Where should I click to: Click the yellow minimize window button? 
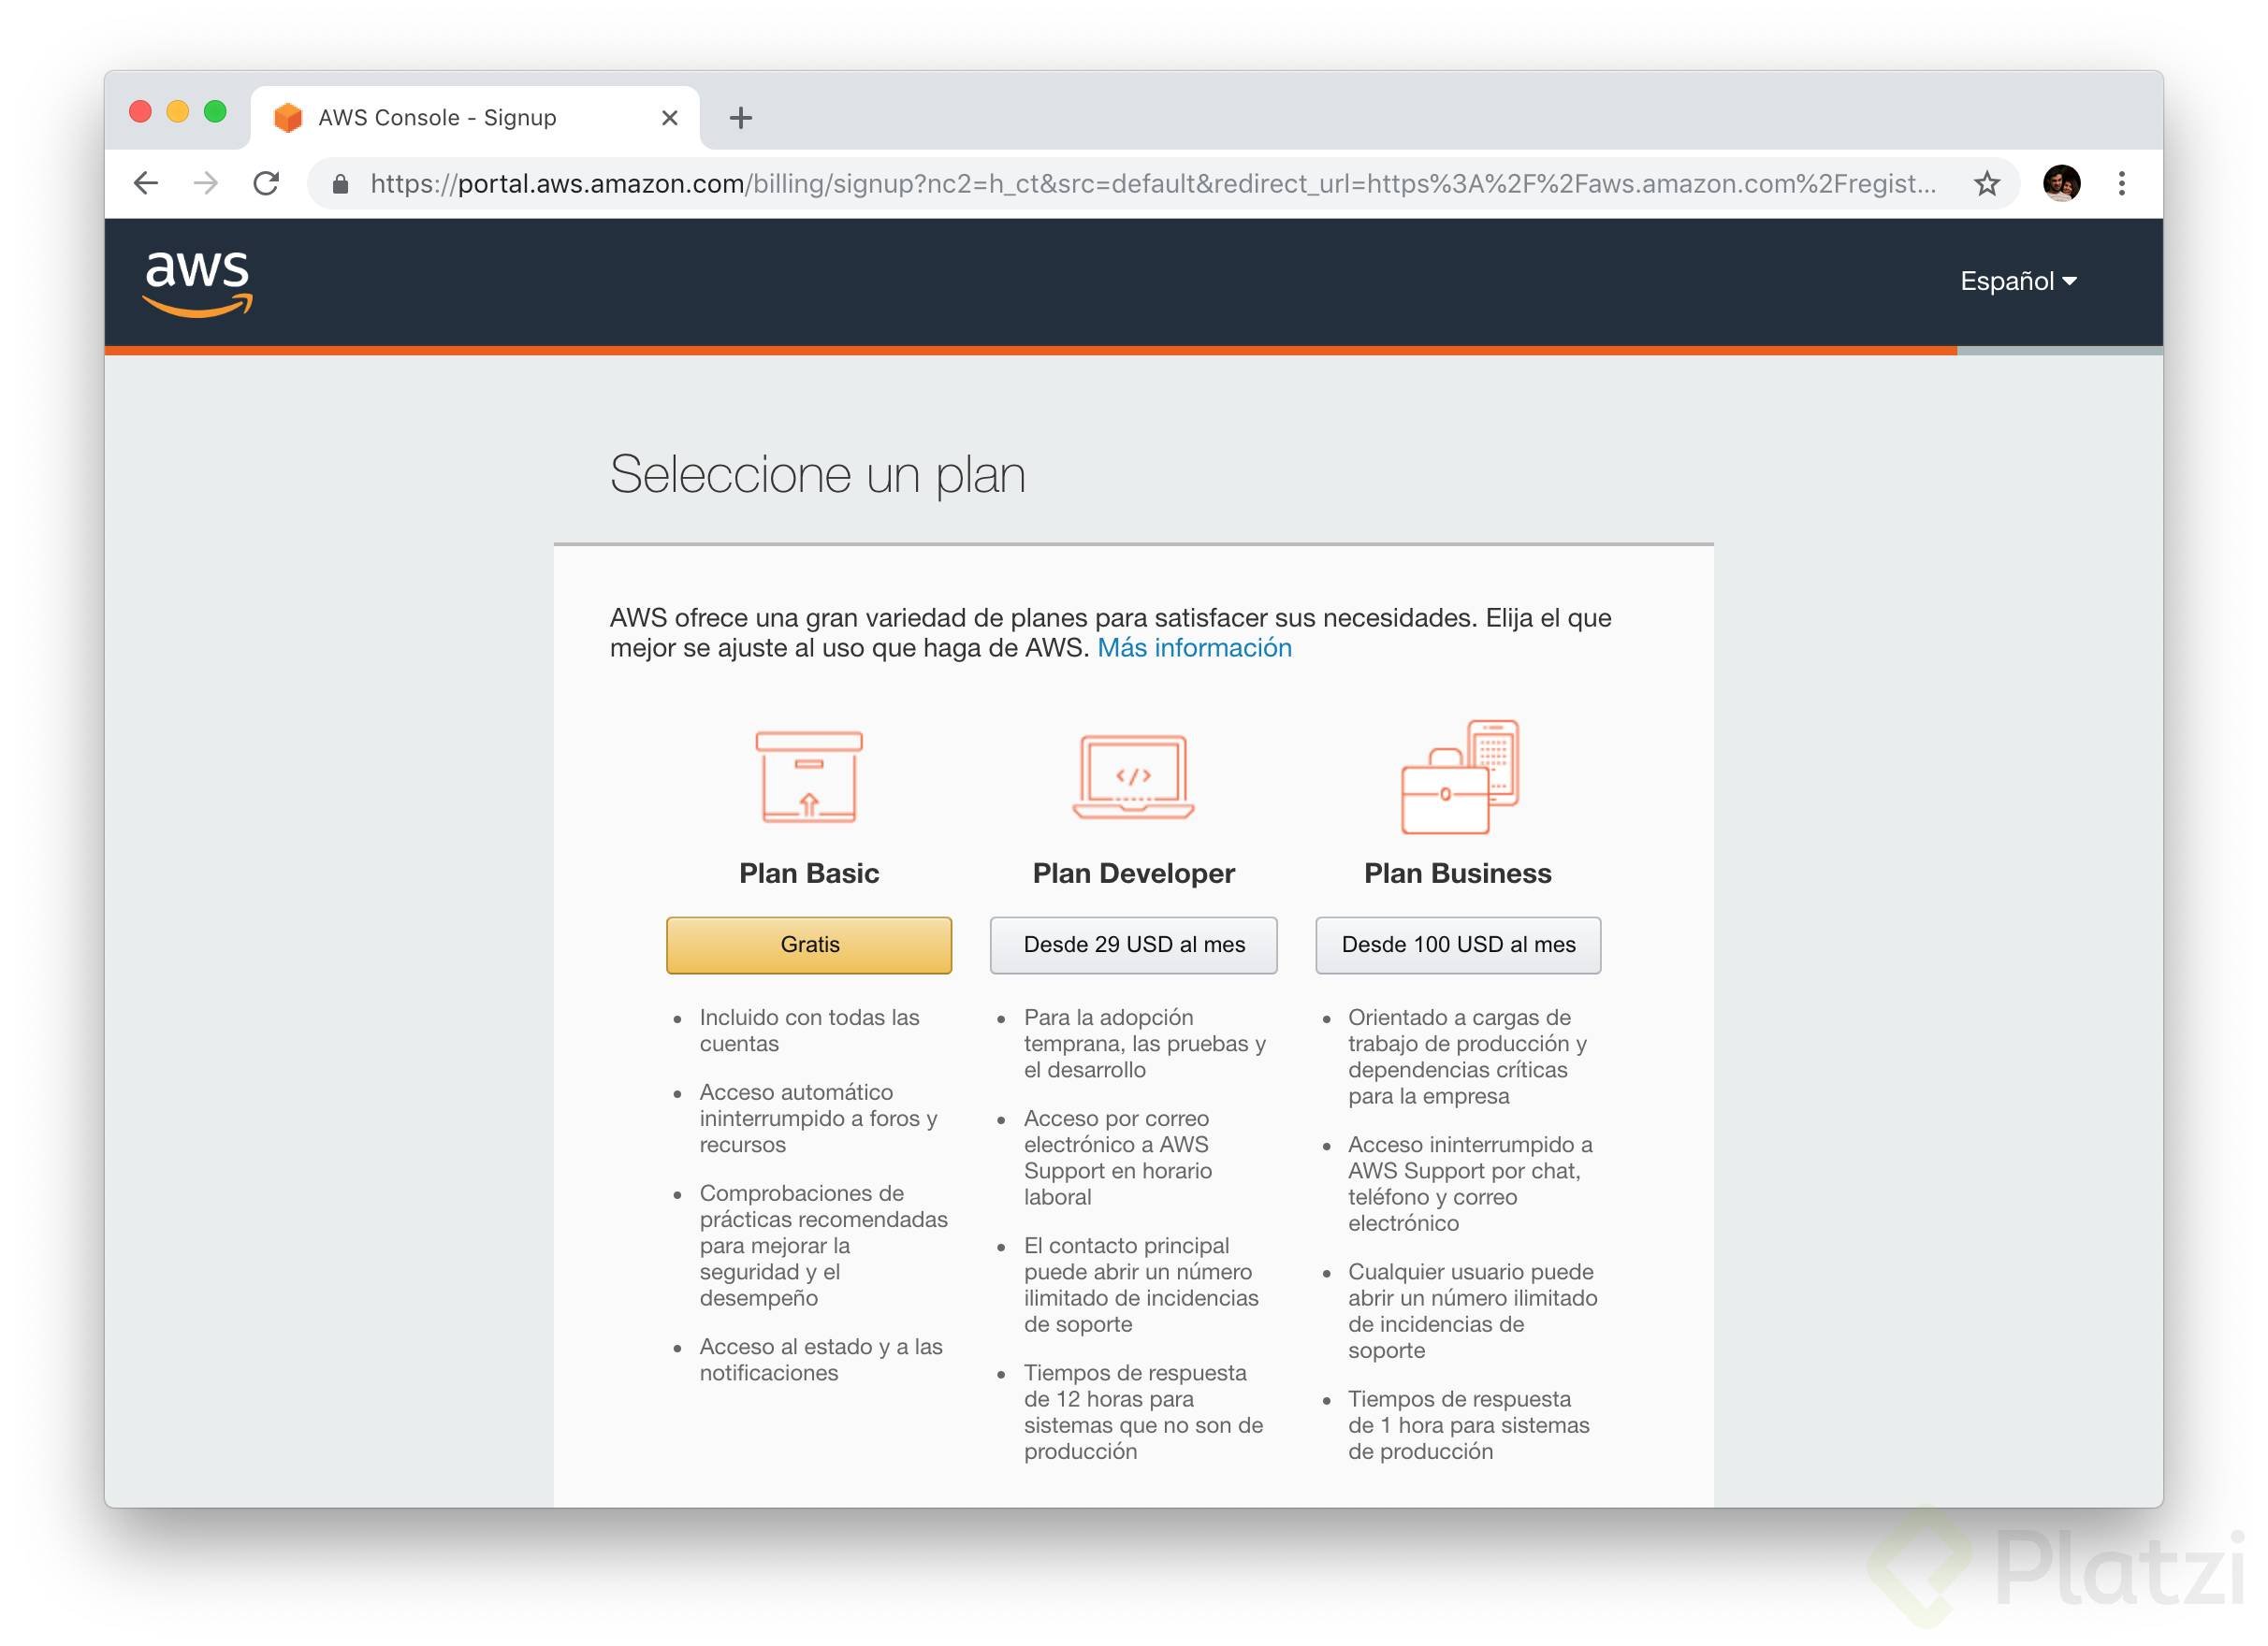click(x=177, y=111)
